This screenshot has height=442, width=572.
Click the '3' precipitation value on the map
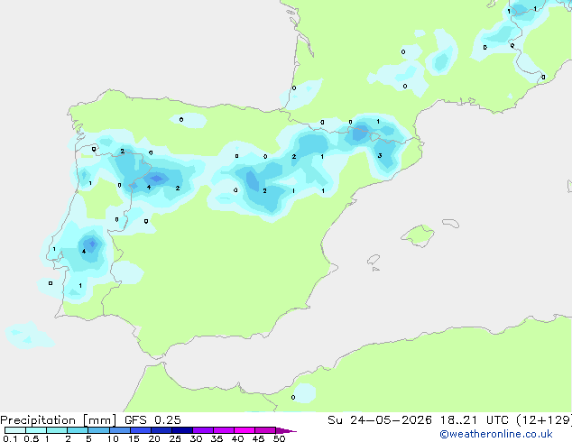click(380, 156)
